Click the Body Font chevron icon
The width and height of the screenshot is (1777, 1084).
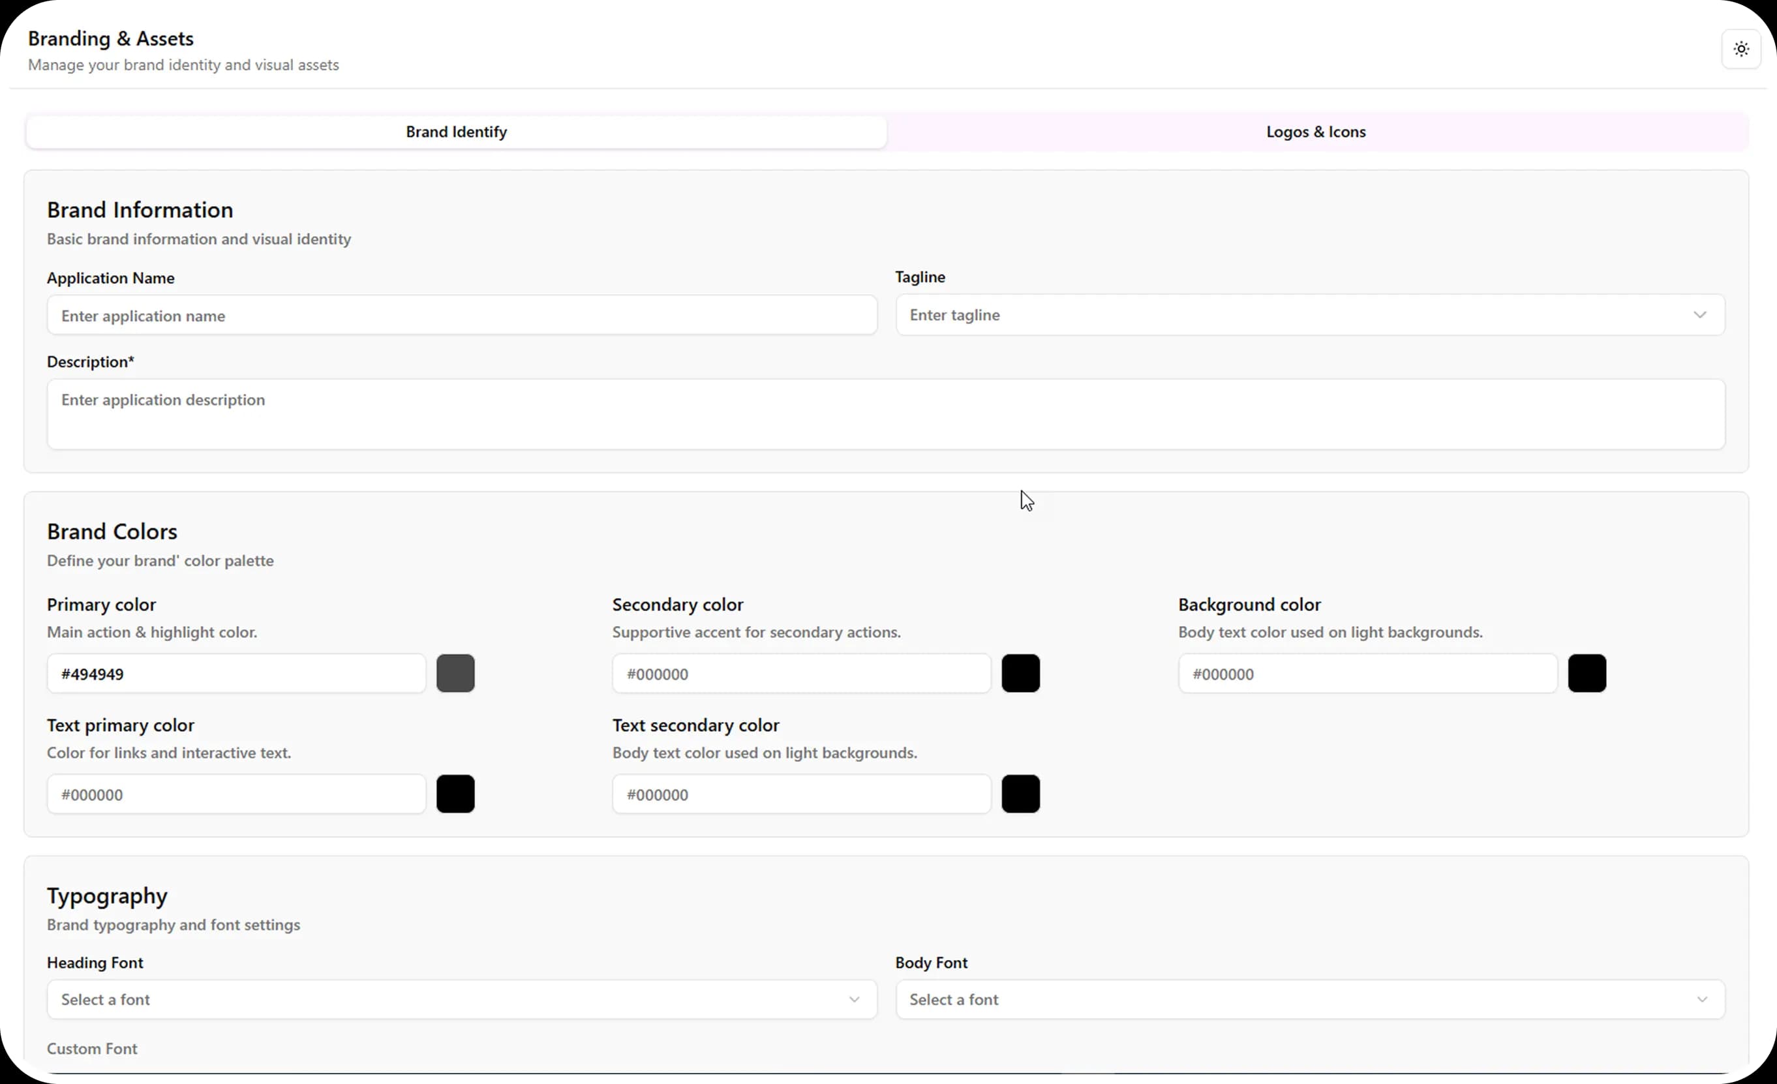[1701, 999]
